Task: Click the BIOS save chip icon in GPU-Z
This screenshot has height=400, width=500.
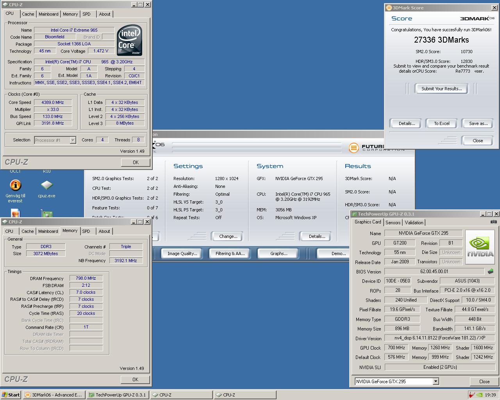Action: coord(491,271)
